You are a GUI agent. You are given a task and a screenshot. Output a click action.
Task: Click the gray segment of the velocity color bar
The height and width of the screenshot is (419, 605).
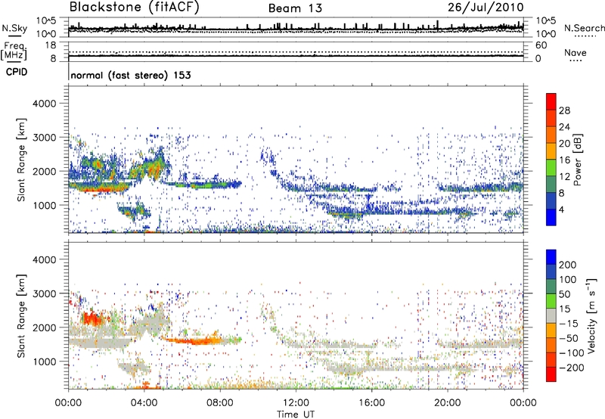[551, 315]
